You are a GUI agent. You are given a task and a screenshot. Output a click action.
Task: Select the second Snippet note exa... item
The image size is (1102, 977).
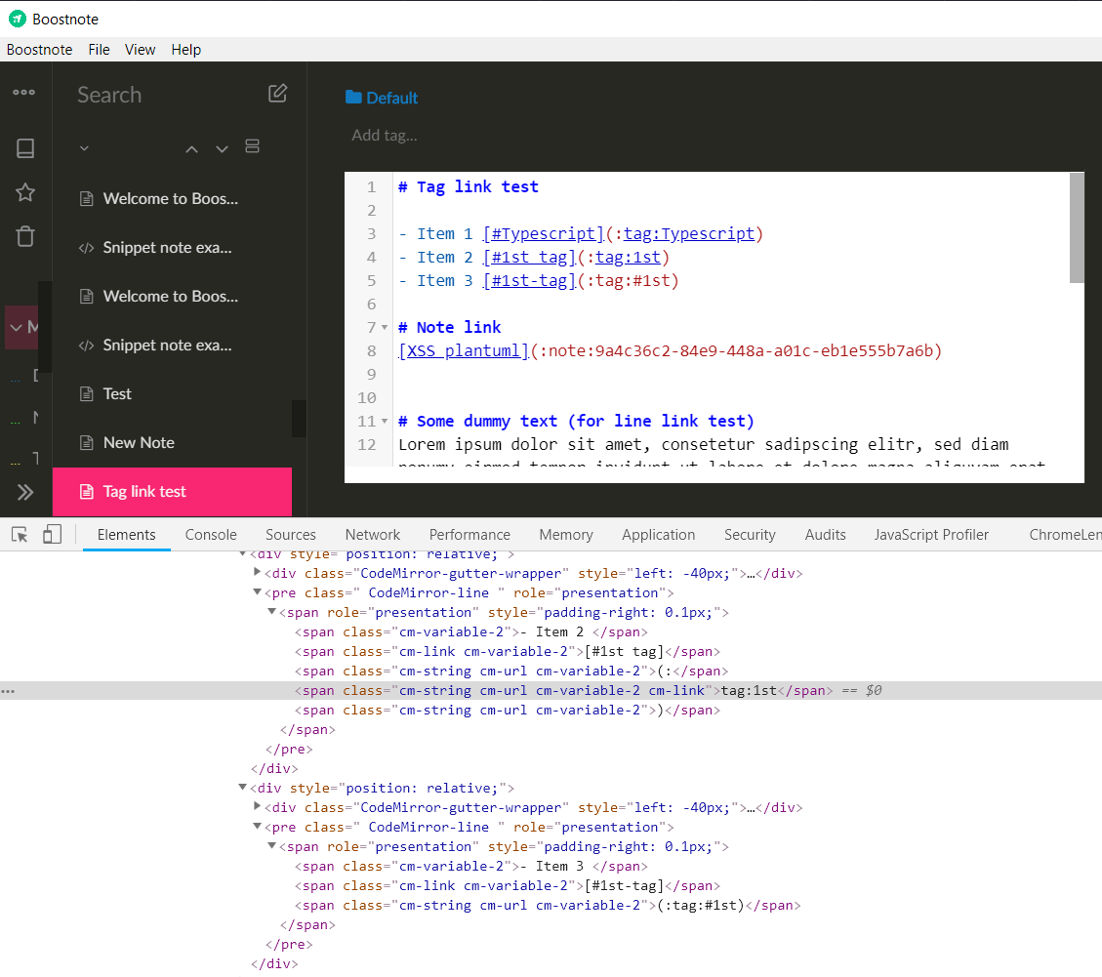(x=172, y=346)
